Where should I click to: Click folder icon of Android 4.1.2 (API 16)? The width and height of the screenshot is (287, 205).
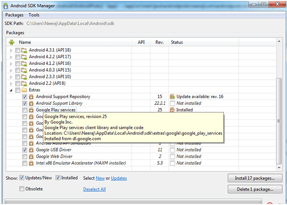coord(24,64)
